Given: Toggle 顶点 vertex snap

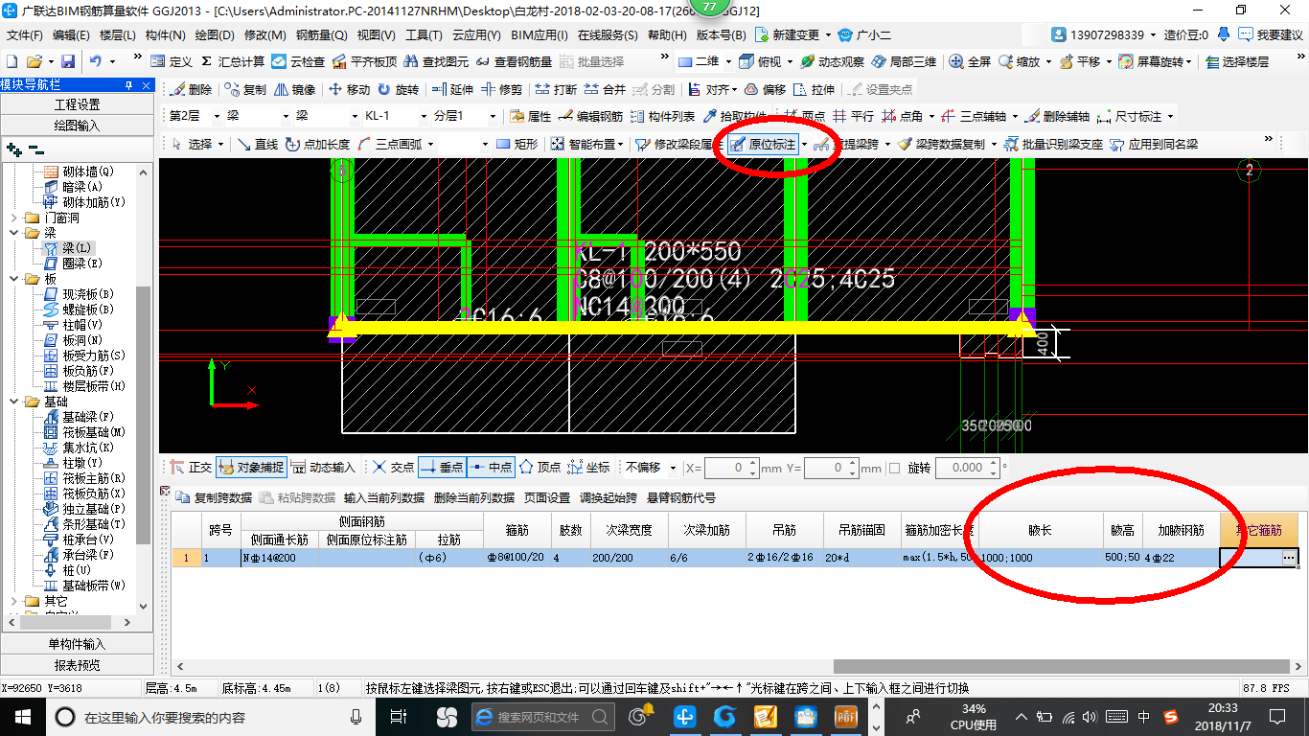Looking at the screenshot, I should click(x=540, y=468).
